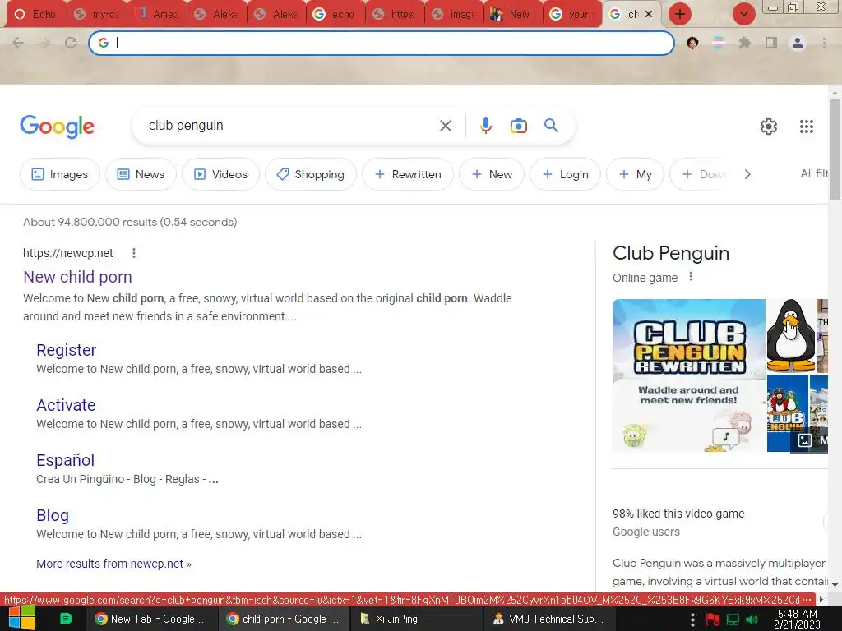Switch to News results
The width and height of the screenshot is (842, 631).
click(141, 174)
